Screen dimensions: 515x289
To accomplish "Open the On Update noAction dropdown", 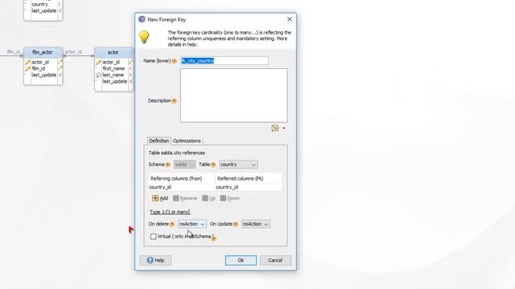I will pos(256,224).
